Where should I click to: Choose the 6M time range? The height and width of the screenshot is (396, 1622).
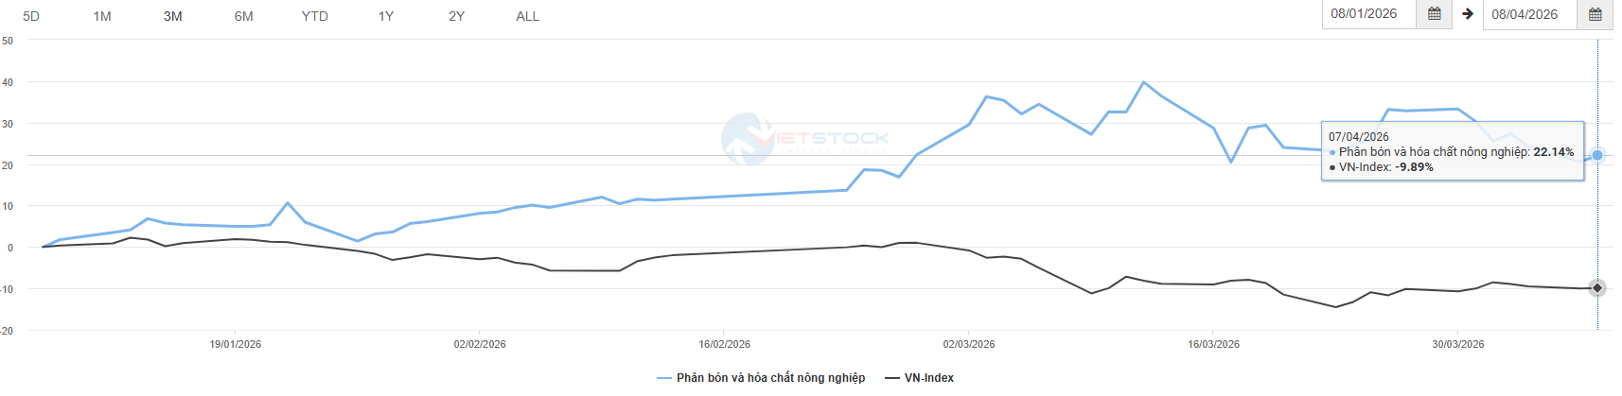tap(243, 16)
